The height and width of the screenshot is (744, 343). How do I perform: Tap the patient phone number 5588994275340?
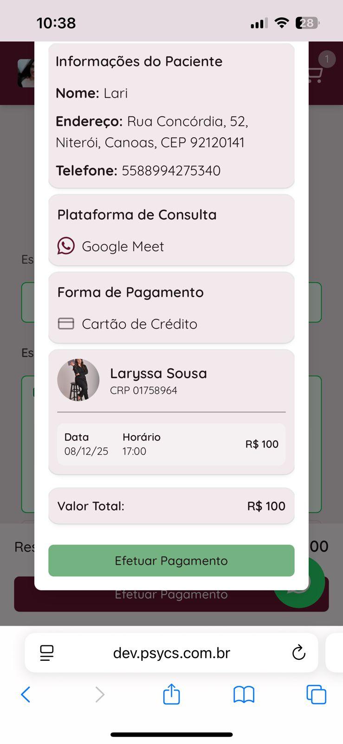[x=171, y=171]
